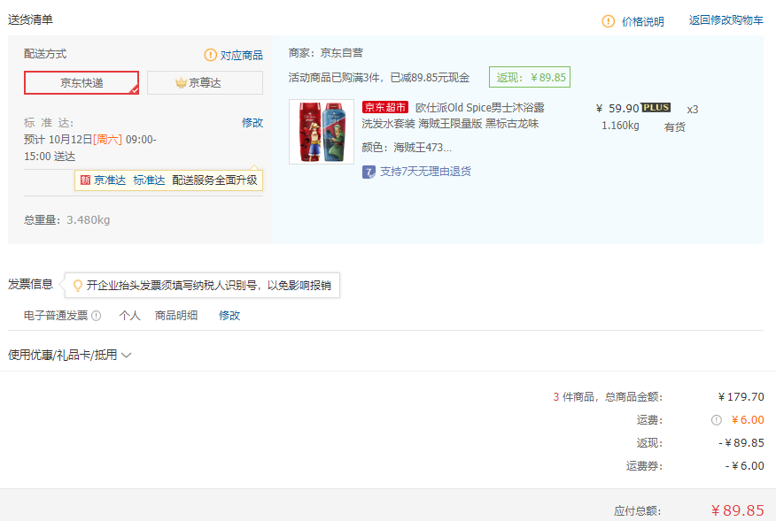Expand 使用优惠/礼品卡/抵用 section
Image resolution: width=776 pixels, height=521 pixels.
[70, 355]
